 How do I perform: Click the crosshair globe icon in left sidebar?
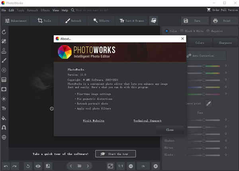point(4,137)
